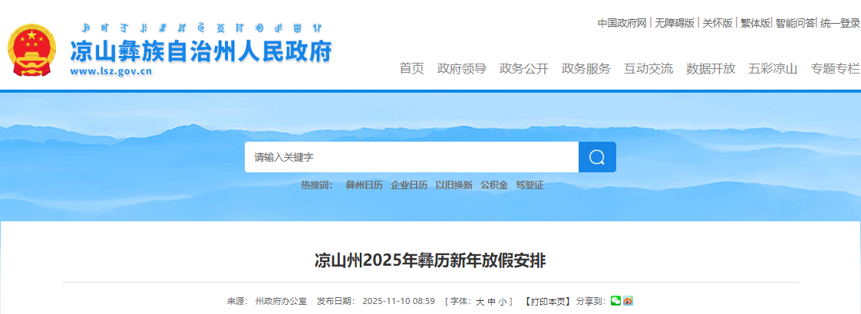Click the 统一登录 login link
Screen dimensions: 861x314
[x=840, y=23]
